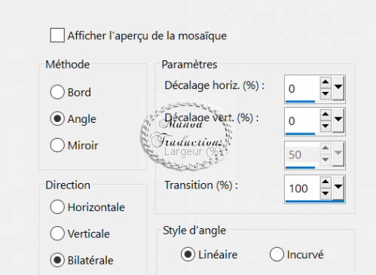Select the Angle method radio button
The image size is (376, 275).
pyautogui.click(x=57, y=118)
